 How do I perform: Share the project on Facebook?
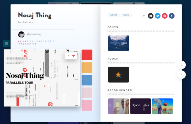point(172,16)
